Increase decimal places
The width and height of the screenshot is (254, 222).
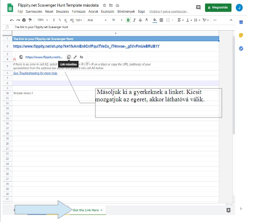click(x=72, y=20)
